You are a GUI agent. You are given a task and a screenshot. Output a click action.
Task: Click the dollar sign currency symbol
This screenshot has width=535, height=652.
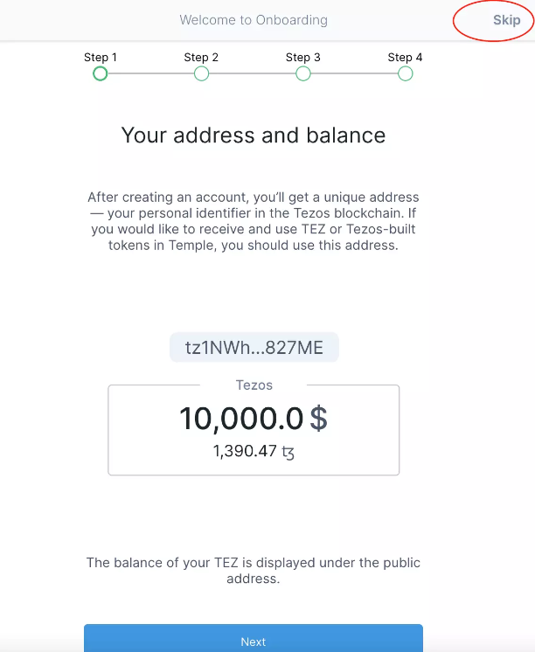coord(319,420)
